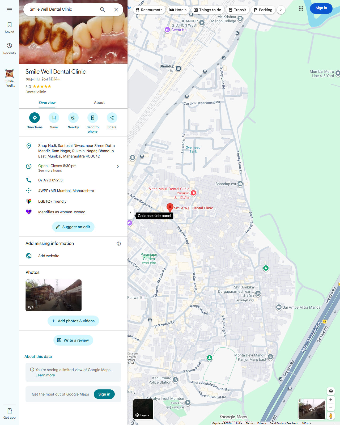Click Send Product Feedback link

[284, 423]
